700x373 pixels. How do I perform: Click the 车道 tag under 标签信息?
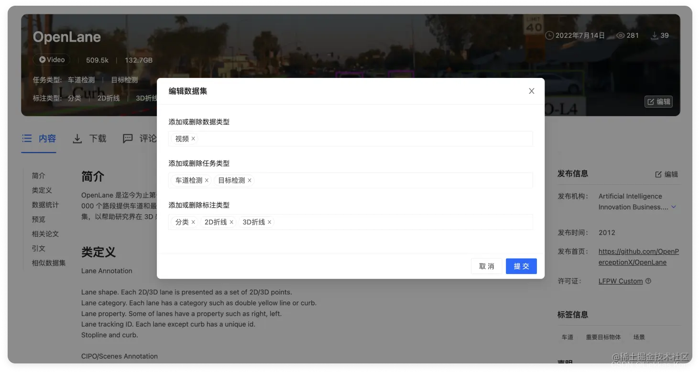(x=567, y=337)
